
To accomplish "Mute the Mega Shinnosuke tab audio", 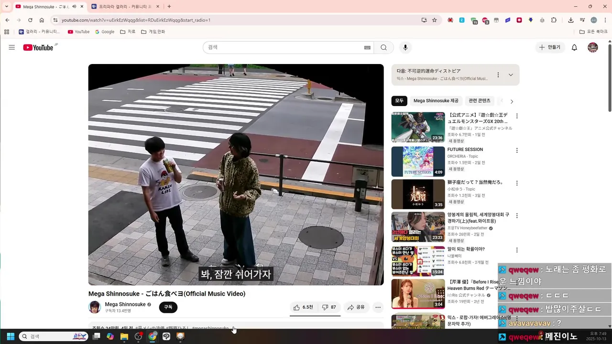I will [x=74, y=7].
